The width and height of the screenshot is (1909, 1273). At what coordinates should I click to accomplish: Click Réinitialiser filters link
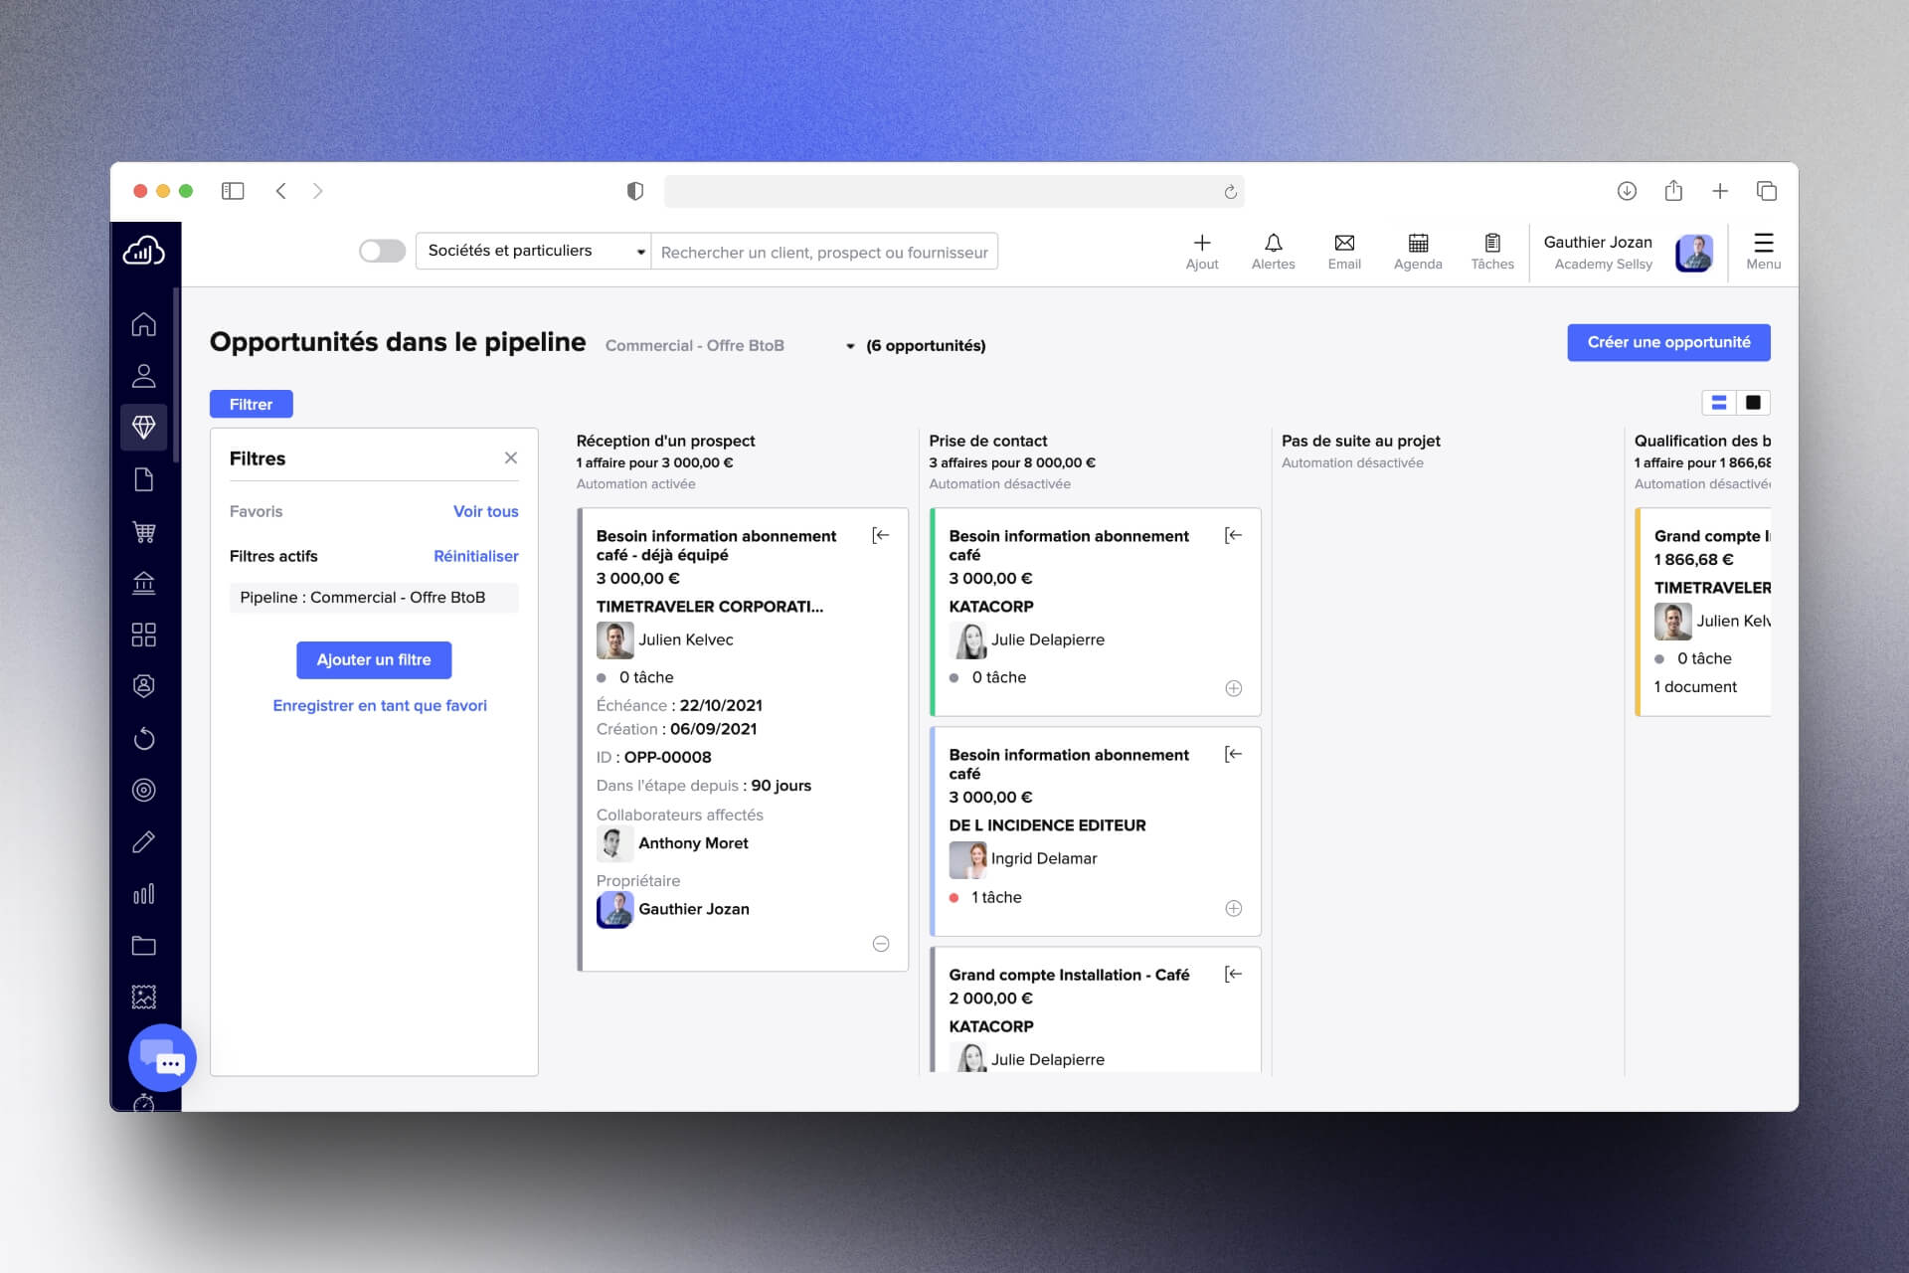coord(475,556)
